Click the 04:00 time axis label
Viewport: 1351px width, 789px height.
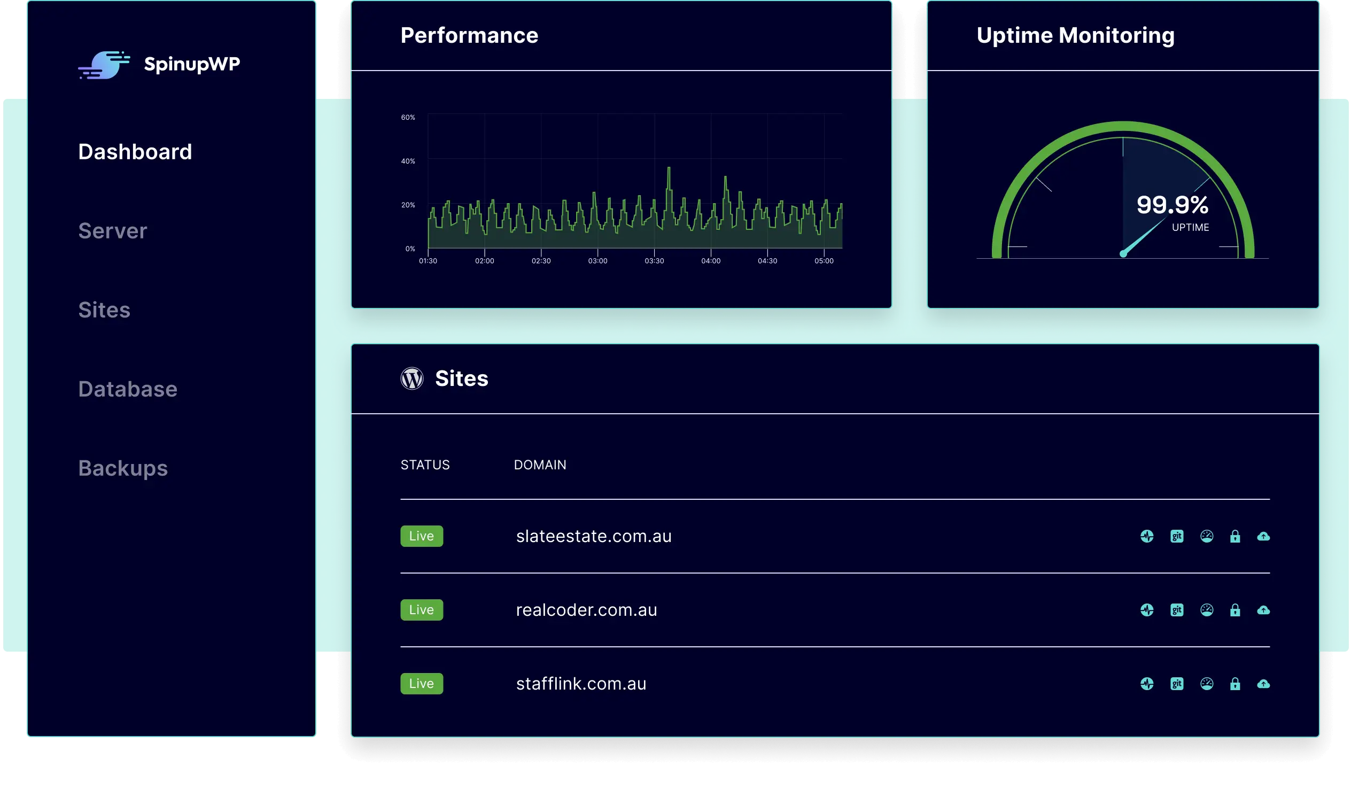[711, 261]
